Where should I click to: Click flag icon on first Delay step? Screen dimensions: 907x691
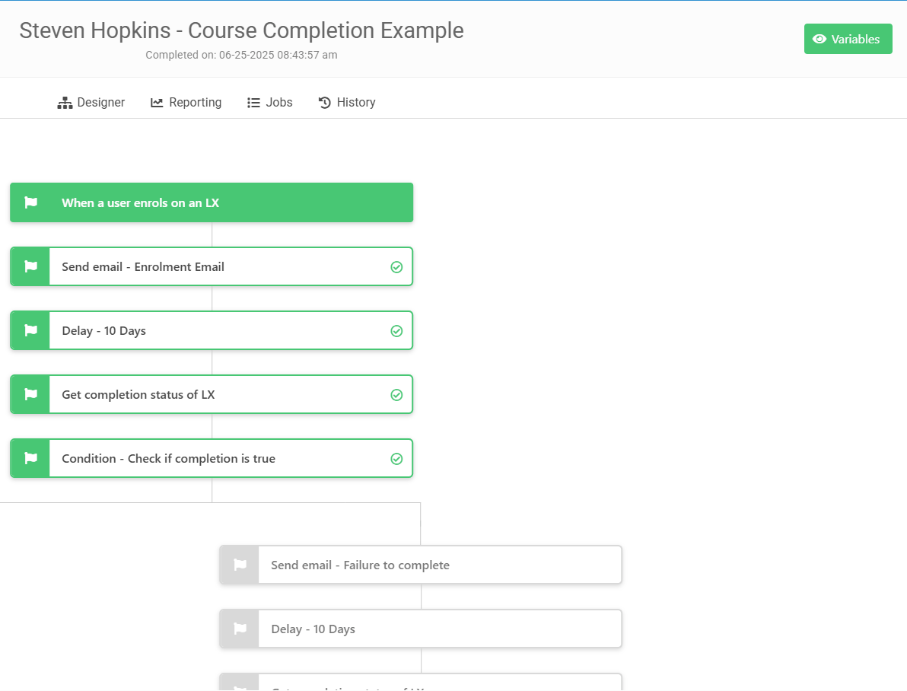(x=30, y=330)
